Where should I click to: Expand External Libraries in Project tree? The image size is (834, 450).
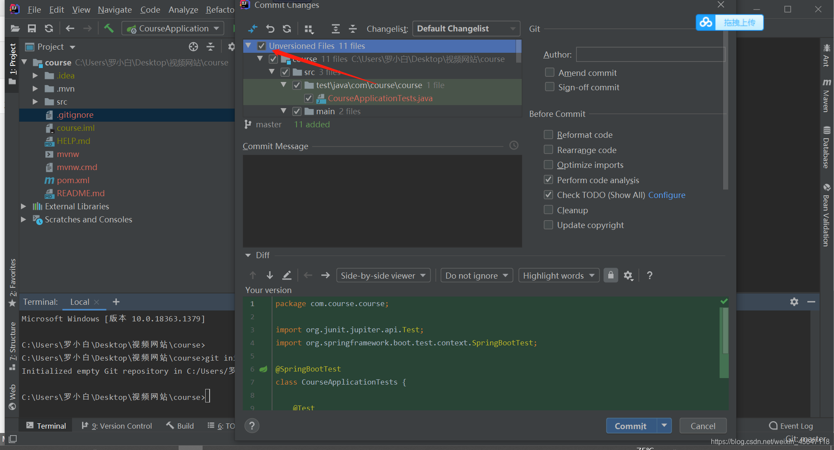point(24,206)
